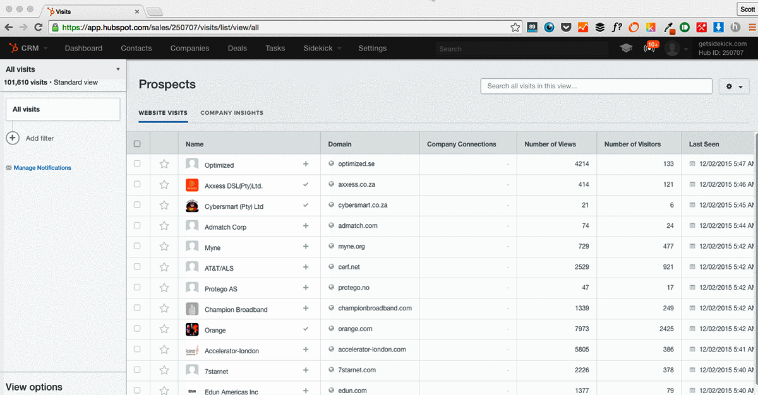Open the Academy graduation cap icon
The width and height of the screenshot is (758, 395).
click(626, 48)
